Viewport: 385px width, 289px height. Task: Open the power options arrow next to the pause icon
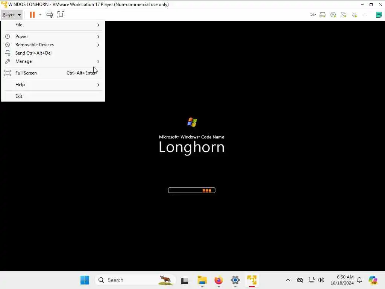[x=40, y=15]
